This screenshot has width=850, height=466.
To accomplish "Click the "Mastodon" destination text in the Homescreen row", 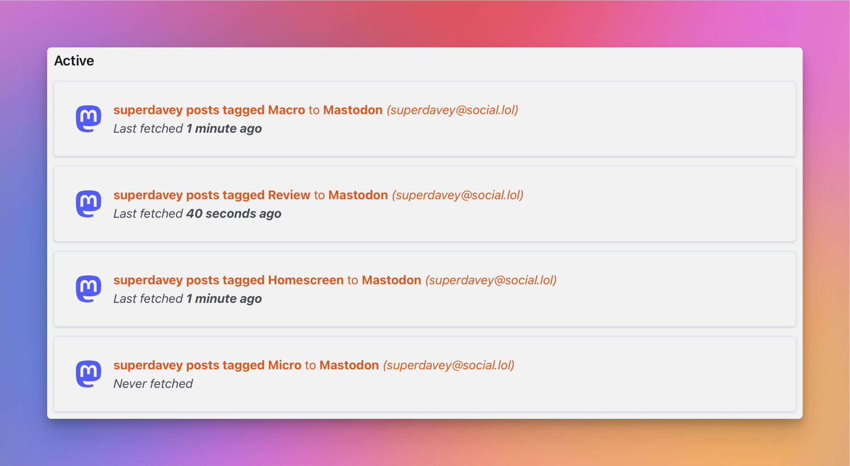I will click(x=391, y=280).
